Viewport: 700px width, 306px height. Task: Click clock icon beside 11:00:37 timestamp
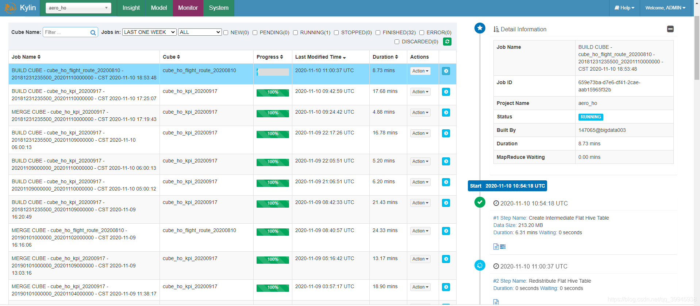[x=496, y=266]
